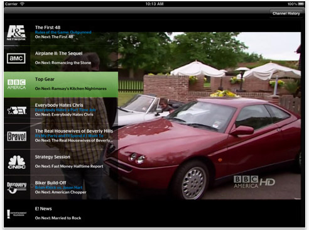The image size is (309, 230).
Task: Select the Bravo channel logo
Action: pos(17,136)
